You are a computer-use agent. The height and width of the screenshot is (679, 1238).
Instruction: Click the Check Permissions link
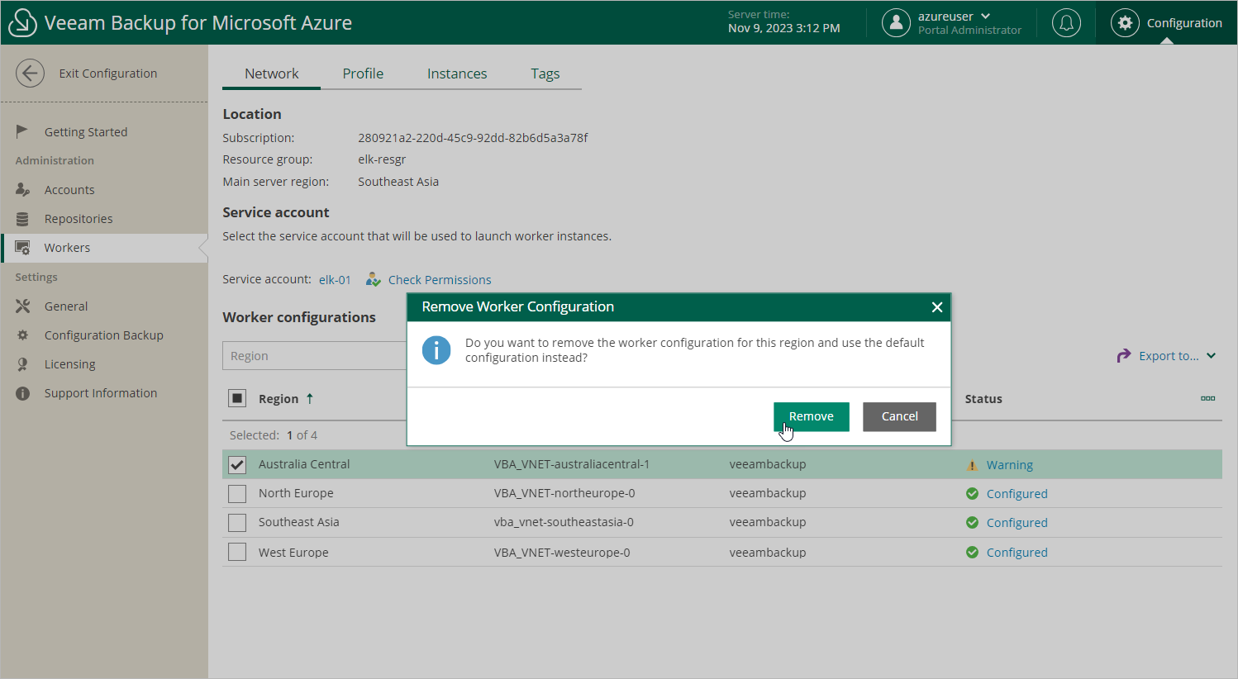click(x=440, y=280)
